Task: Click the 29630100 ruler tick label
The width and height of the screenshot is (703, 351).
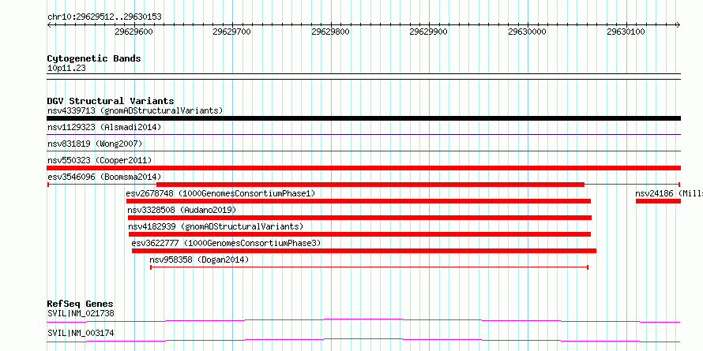Action: 626,32
